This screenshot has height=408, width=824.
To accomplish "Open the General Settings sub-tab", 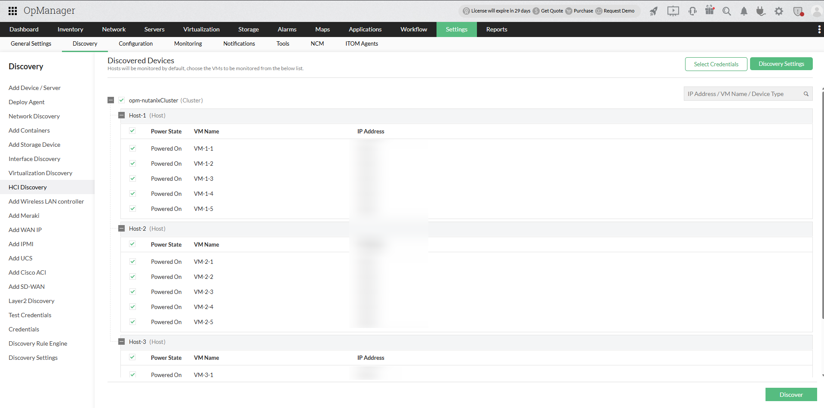I will pyautogui.click(x=31, y=43).
